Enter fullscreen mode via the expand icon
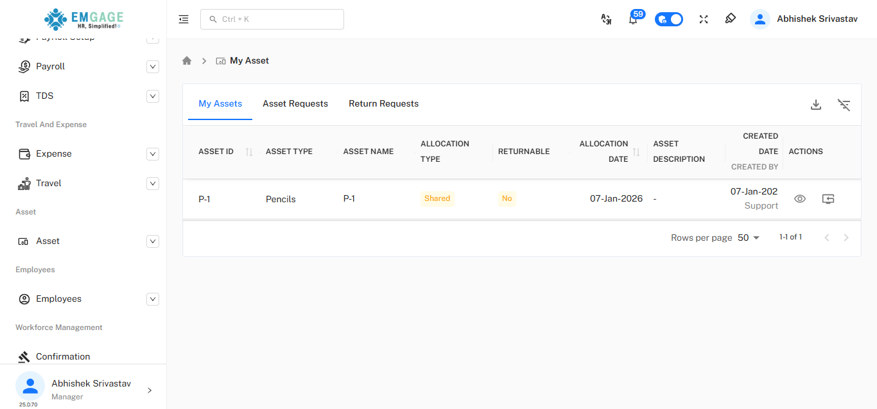 coord(703,19)
